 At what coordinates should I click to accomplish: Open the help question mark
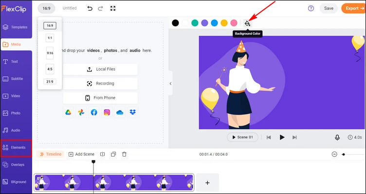[311, 8]
